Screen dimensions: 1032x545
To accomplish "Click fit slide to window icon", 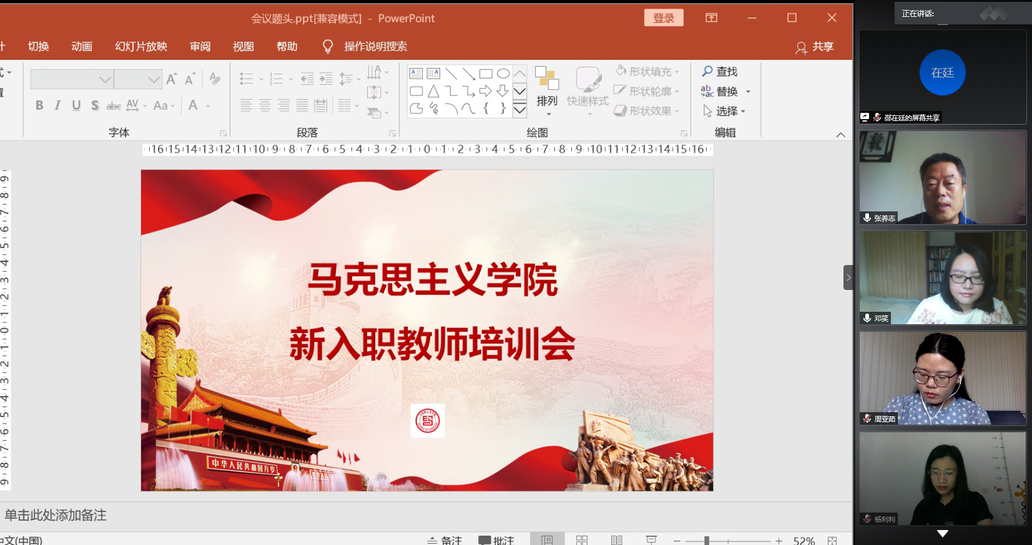I will (832, 541).
